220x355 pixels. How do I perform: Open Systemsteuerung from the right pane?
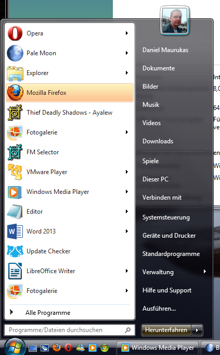pos(166,217)
